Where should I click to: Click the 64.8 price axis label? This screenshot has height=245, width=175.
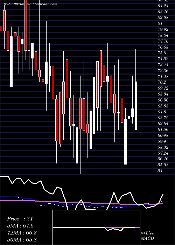(x=162, y=112)
